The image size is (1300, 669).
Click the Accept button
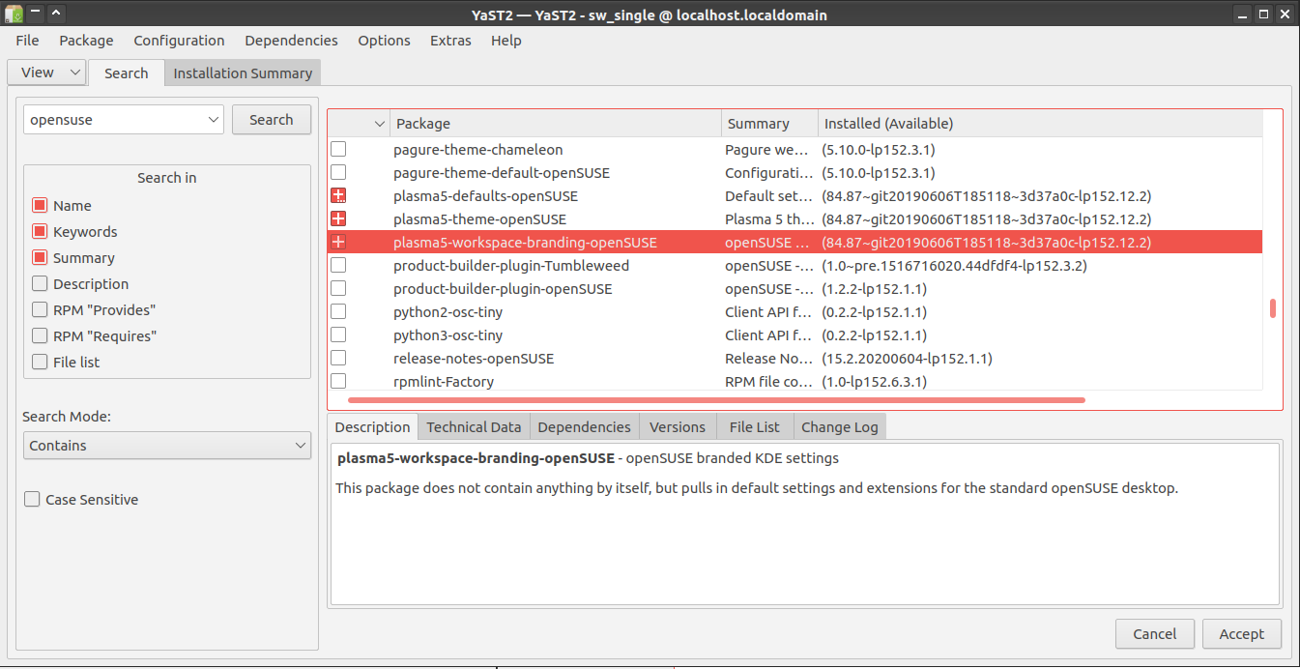[x=1242, y=634]
